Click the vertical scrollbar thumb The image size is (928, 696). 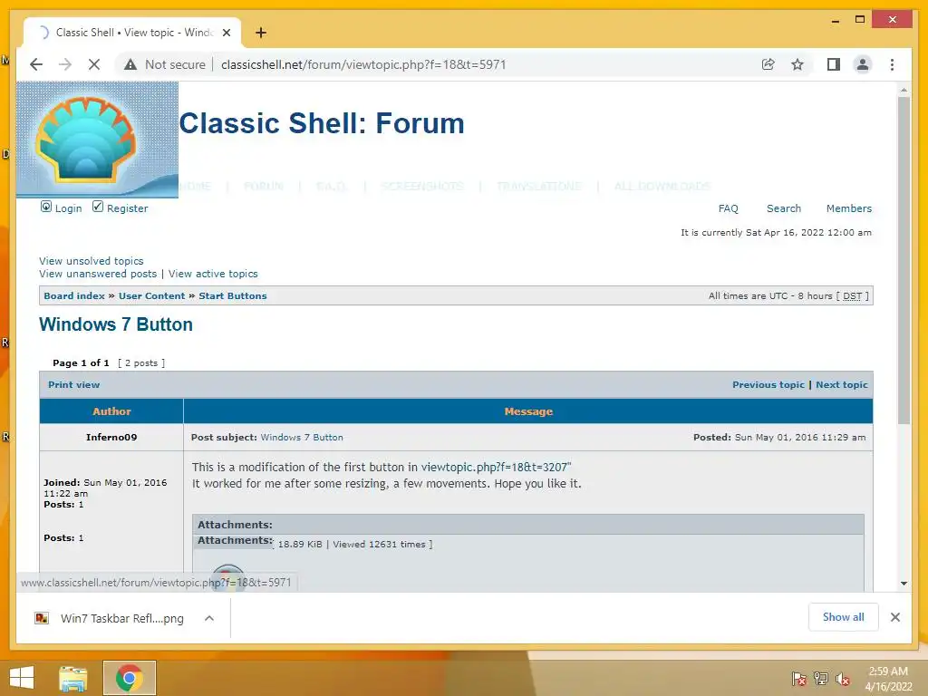904,260
